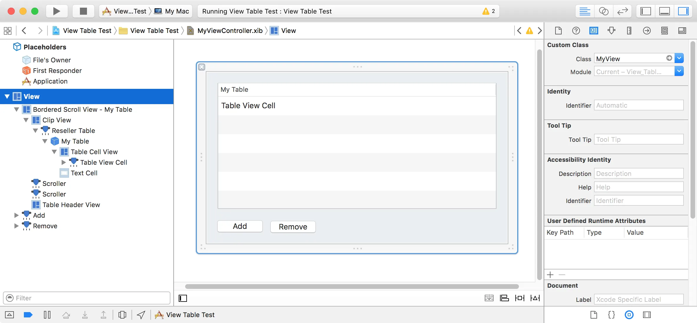Expand the Add button item in outline
The height and width of the screenshot is (323, 697).
point(17,215)
